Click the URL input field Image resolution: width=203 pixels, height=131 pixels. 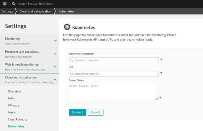[113, 74]
